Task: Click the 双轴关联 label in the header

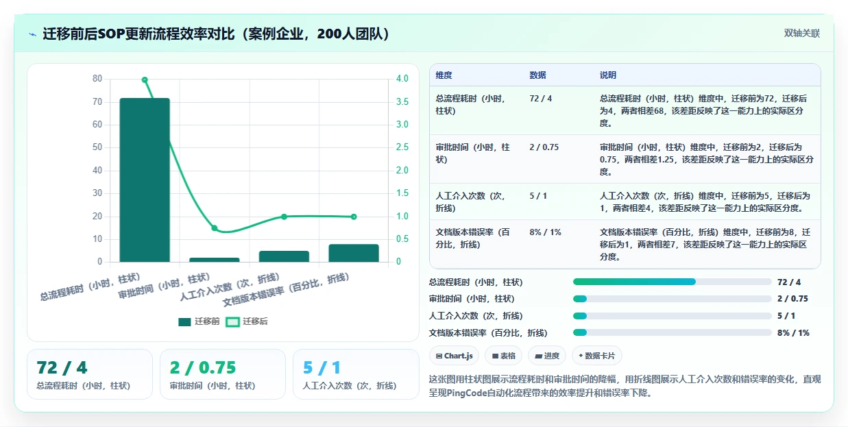Action: coord(801,34)
